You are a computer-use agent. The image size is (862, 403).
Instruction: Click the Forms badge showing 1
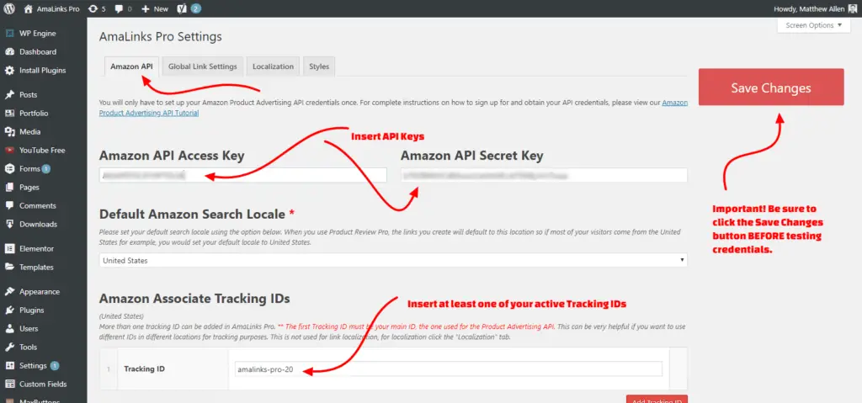point(46,169)
